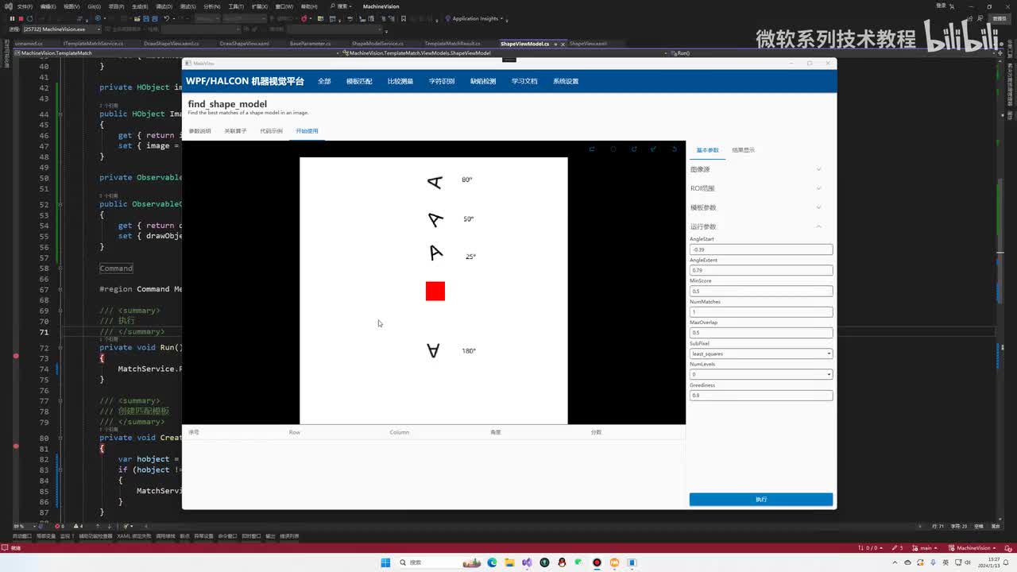The width and height of the screenshot is (1017, 572).
Task: Click the error count indicator in editor status
Action: 60,526
